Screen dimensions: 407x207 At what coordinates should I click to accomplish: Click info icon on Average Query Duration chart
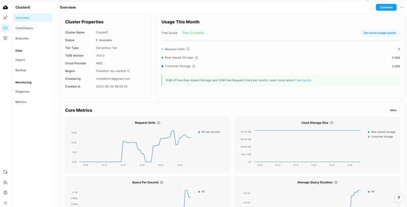pos(336,182)
